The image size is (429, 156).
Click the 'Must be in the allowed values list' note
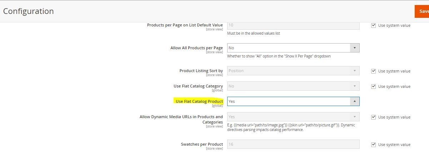tap(254, 33)
